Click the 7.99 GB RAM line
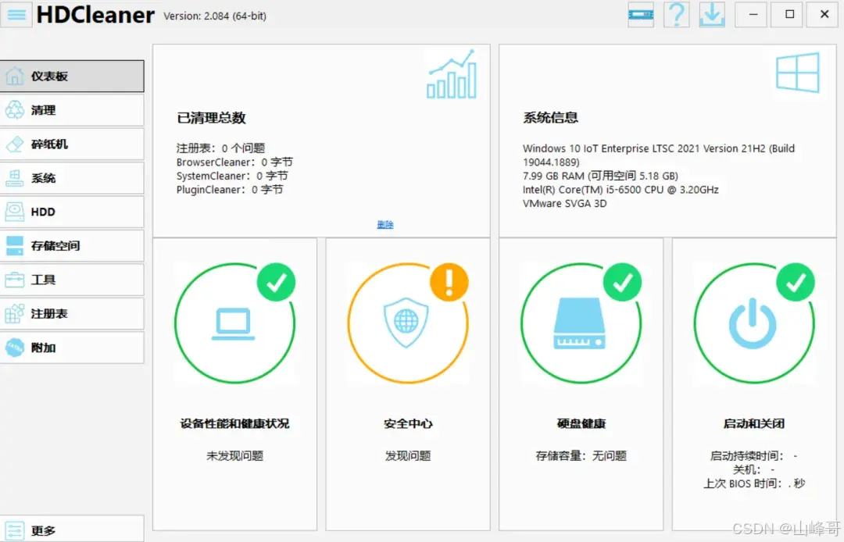Image resolution: width=844 pixels, height=542 pixels. [x=600, y=176]
